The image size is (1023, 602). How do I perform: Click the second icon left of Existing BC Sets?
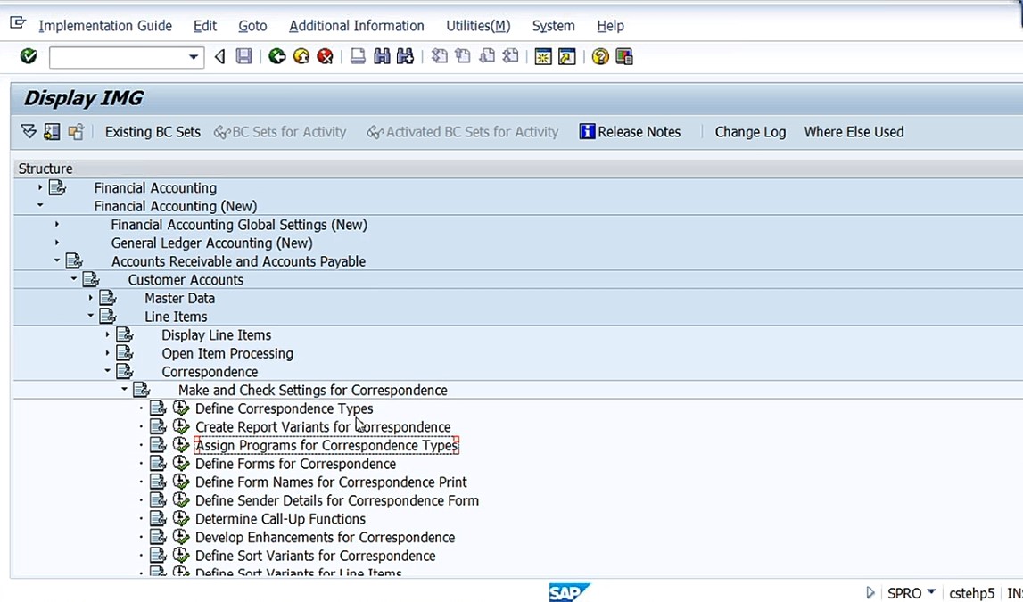pos(53,132)
